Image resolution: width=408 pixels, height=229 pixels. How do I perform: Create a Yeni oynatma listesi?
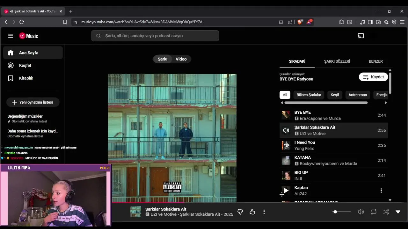tap(33, 102)
